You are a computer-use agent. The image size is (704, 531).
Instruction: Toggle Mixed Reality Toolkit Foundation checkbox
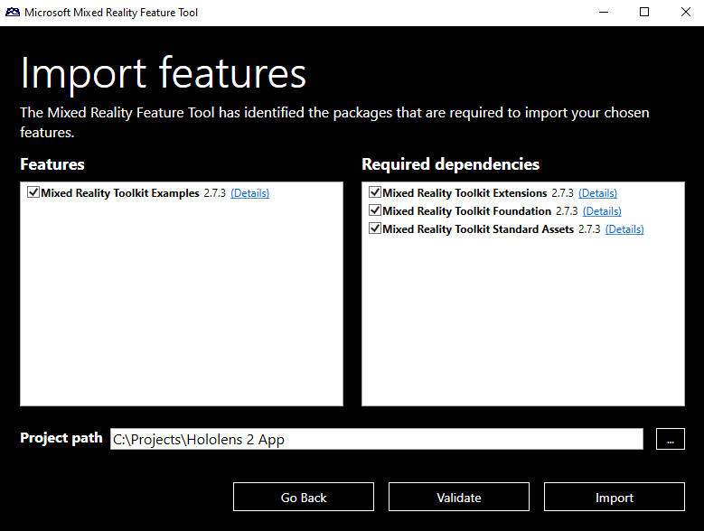[x=375, y=210]
